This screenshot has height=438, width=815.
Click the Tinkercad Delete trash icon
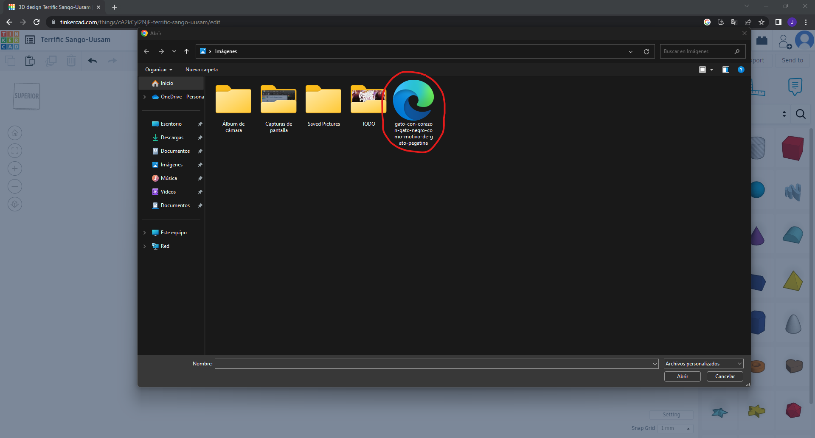pos(71,61)
